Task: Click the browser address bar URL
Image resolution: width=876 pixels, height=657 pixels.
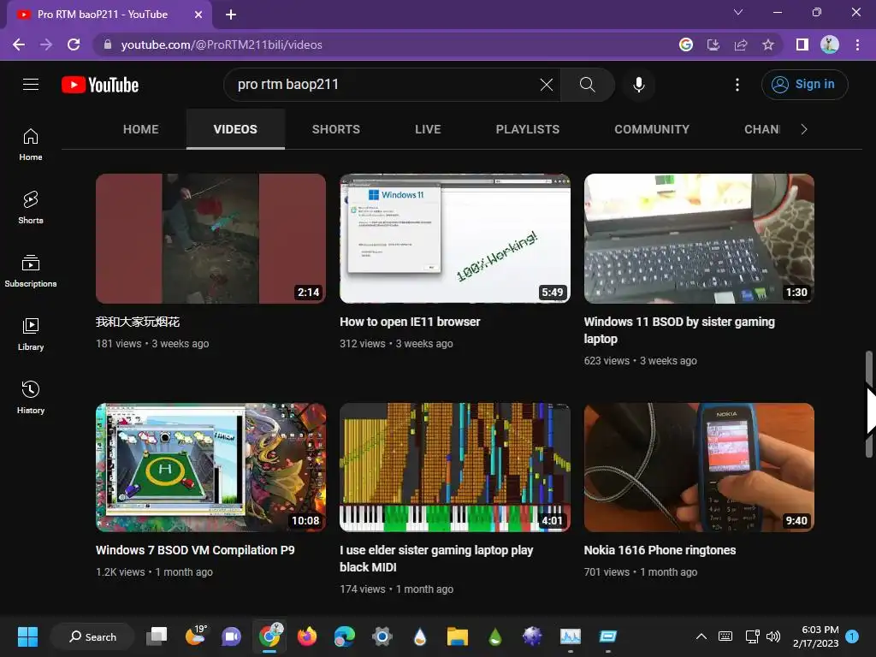Action: tap(222, 44)
